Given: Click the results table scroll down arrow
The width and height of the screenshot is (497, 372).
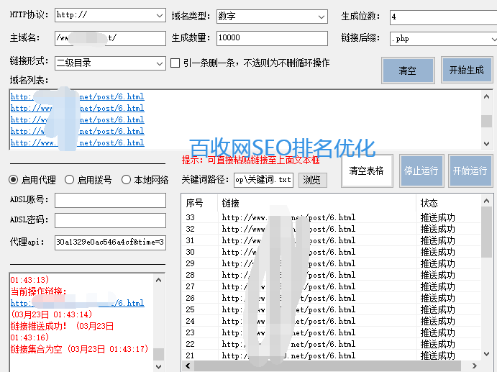Looking at the screenshot, I should (486, 354).
